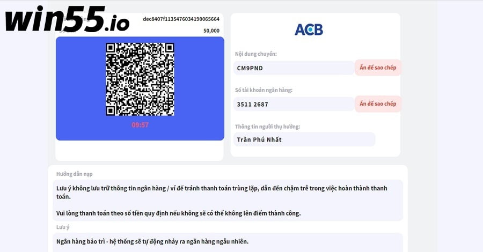Click the Số tài khoản ngân hàng label
Viewport: 483px width, 252px height.
264,90
